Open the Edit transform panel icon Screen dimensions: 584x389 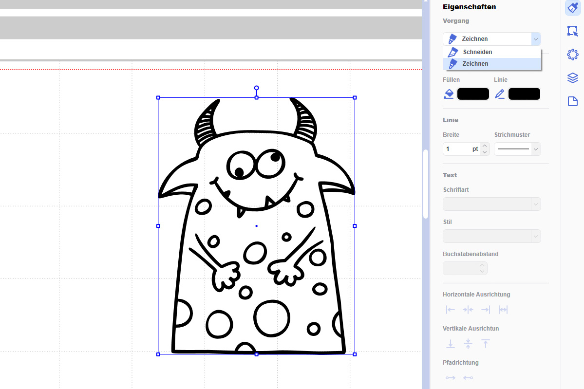(573, 31)
